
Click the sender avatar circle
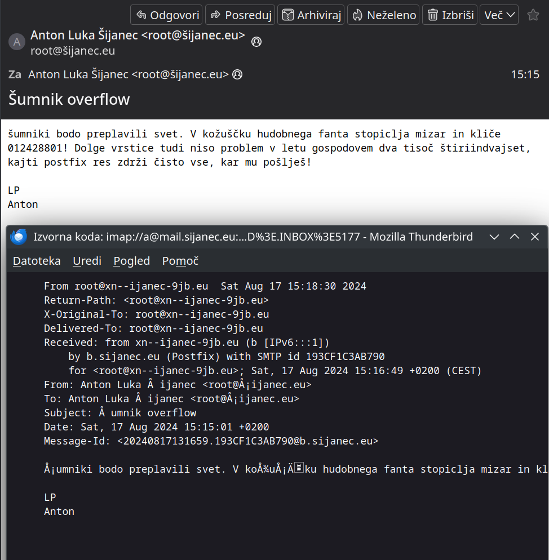[x=17, y=42]
